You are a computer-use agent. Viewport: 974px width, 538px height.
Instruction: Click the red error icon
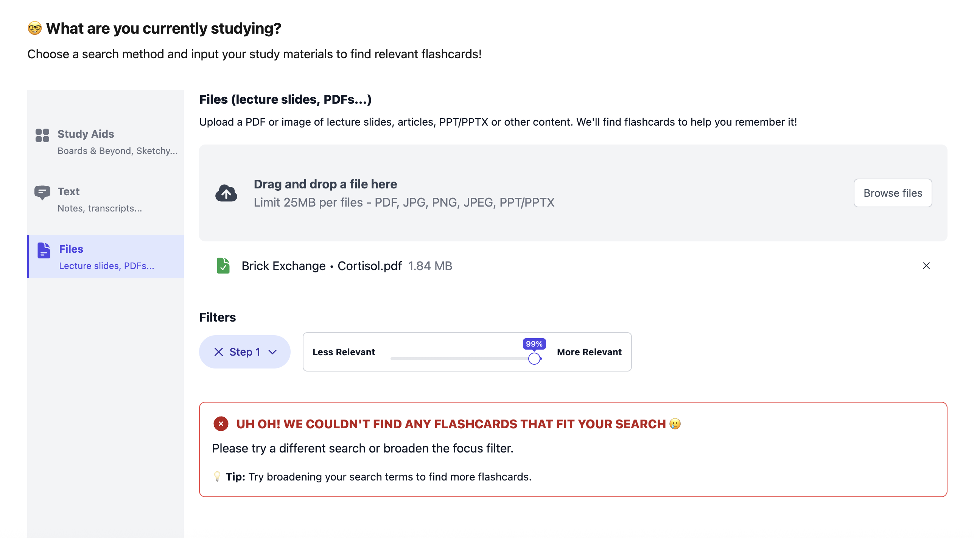coord(221,424)
